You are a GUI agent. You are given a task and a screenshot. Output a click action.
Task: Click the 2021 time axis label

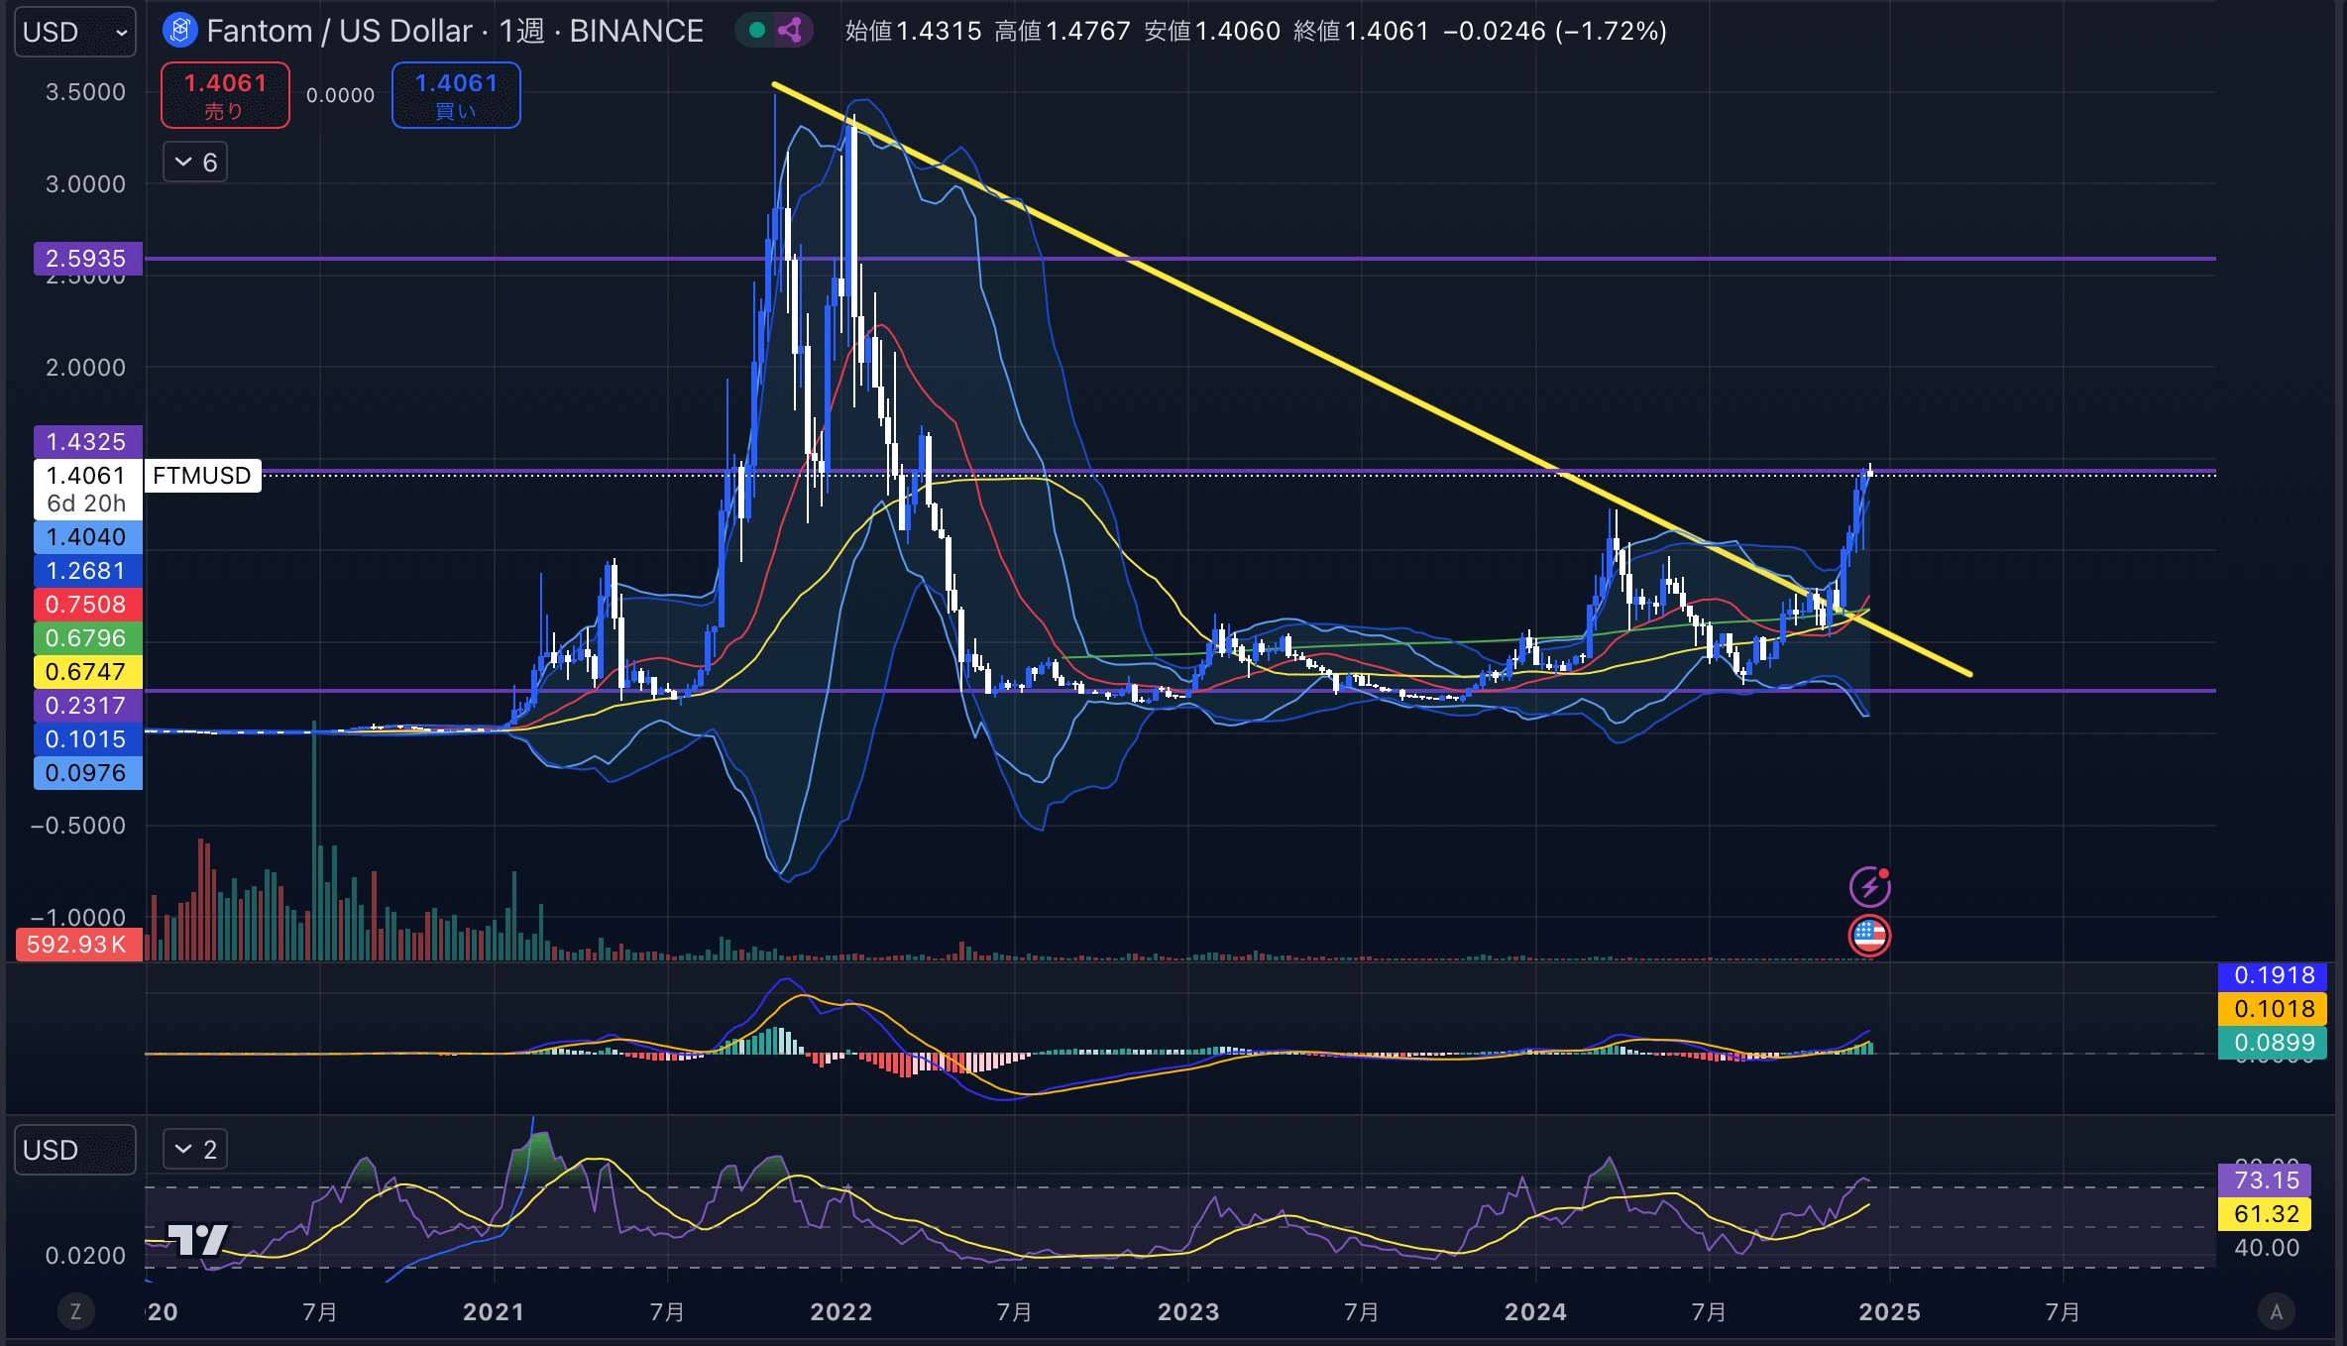[494, 1312]
